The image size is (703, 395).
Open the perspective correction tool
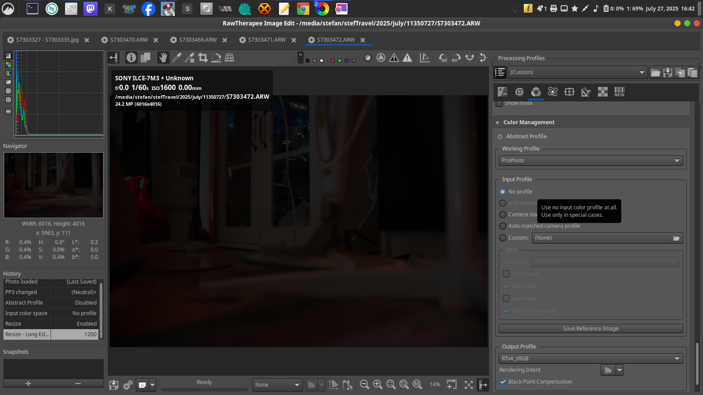coord(229,57)
